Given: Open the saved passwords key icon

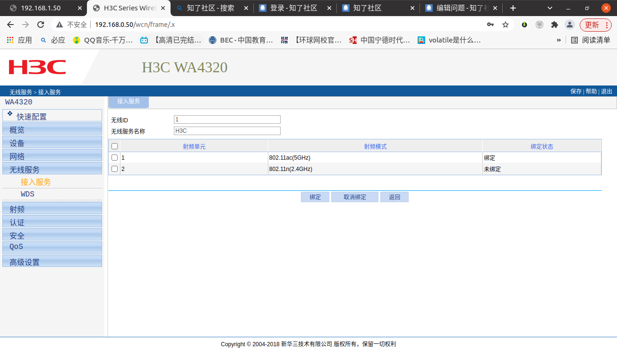Looking at the screenshot, I should [x=490, y=25].
